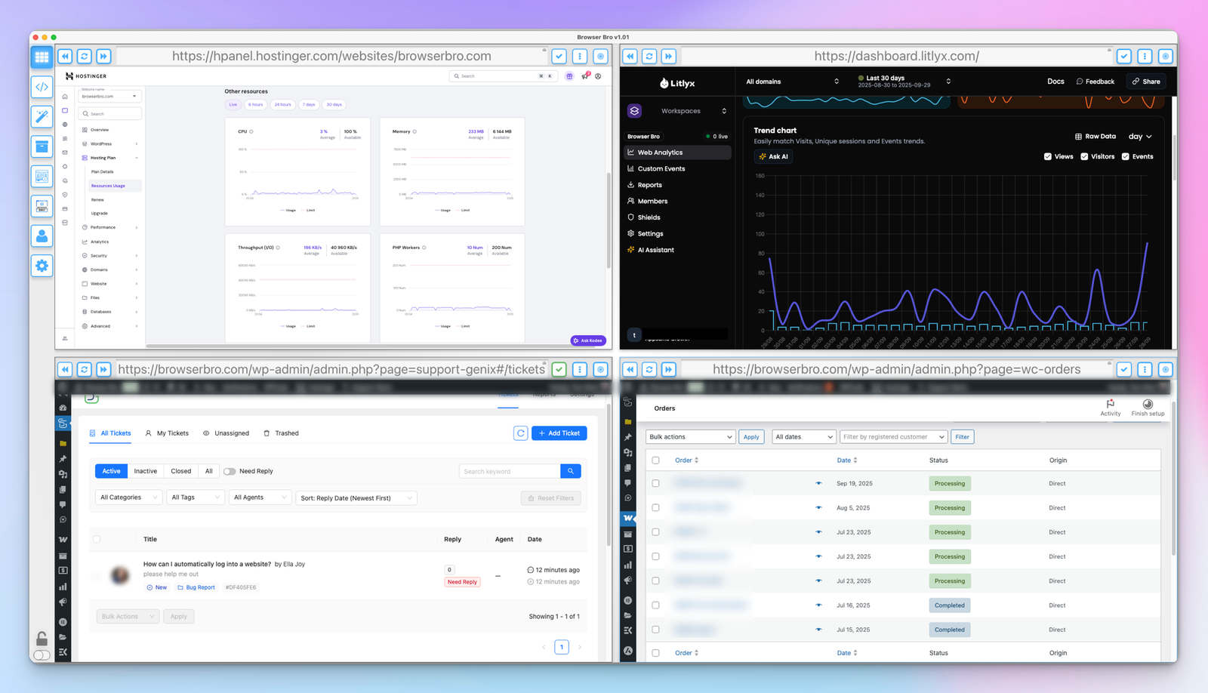Refresh the tickets list beside Add Ticket

[x=520, y=433]
